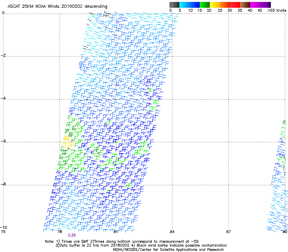The image size is (288, 252).
Task: Select the '35' legend scale label
Action: [240, 10]
